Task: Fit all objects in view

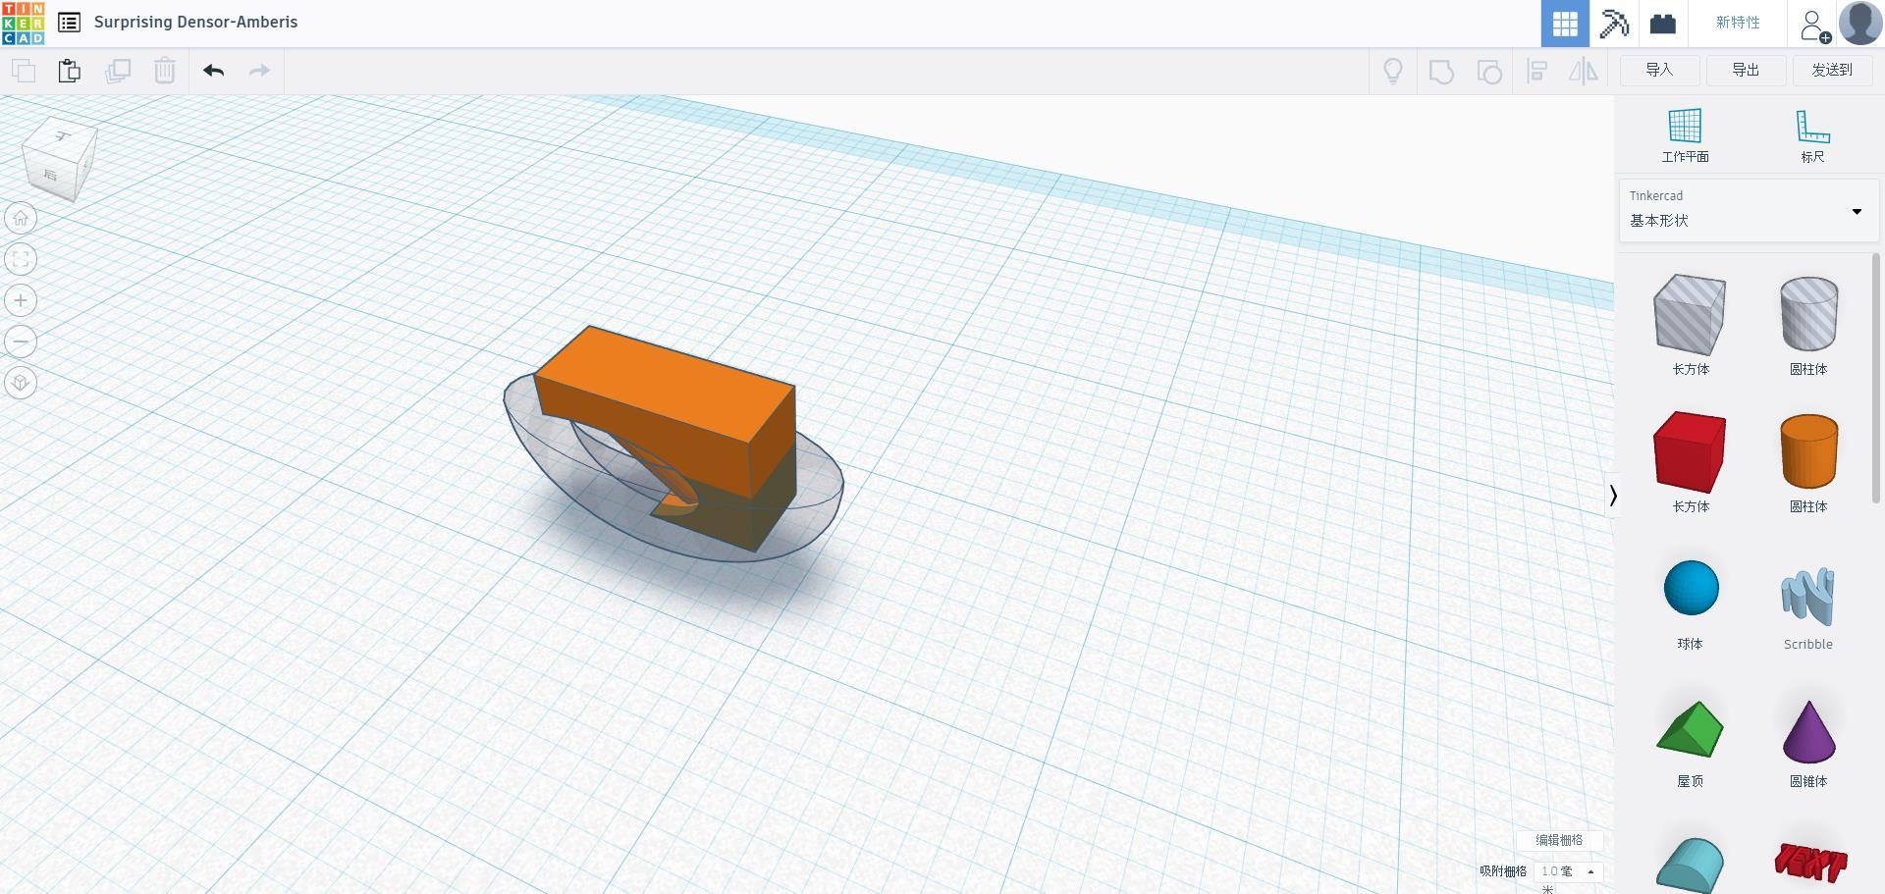Action: click(21, 259)
